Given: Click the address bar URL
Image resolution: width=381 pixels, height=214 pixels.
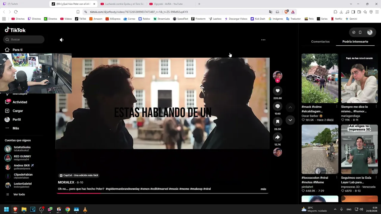Looking at the screenshot, I should (139, 12).
